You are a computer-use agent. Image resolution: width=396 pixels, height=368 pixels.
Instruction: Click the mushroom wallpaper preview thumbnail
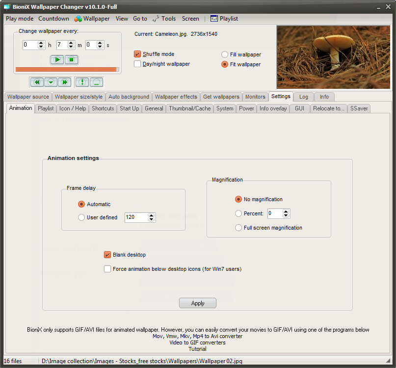point(333,57)
